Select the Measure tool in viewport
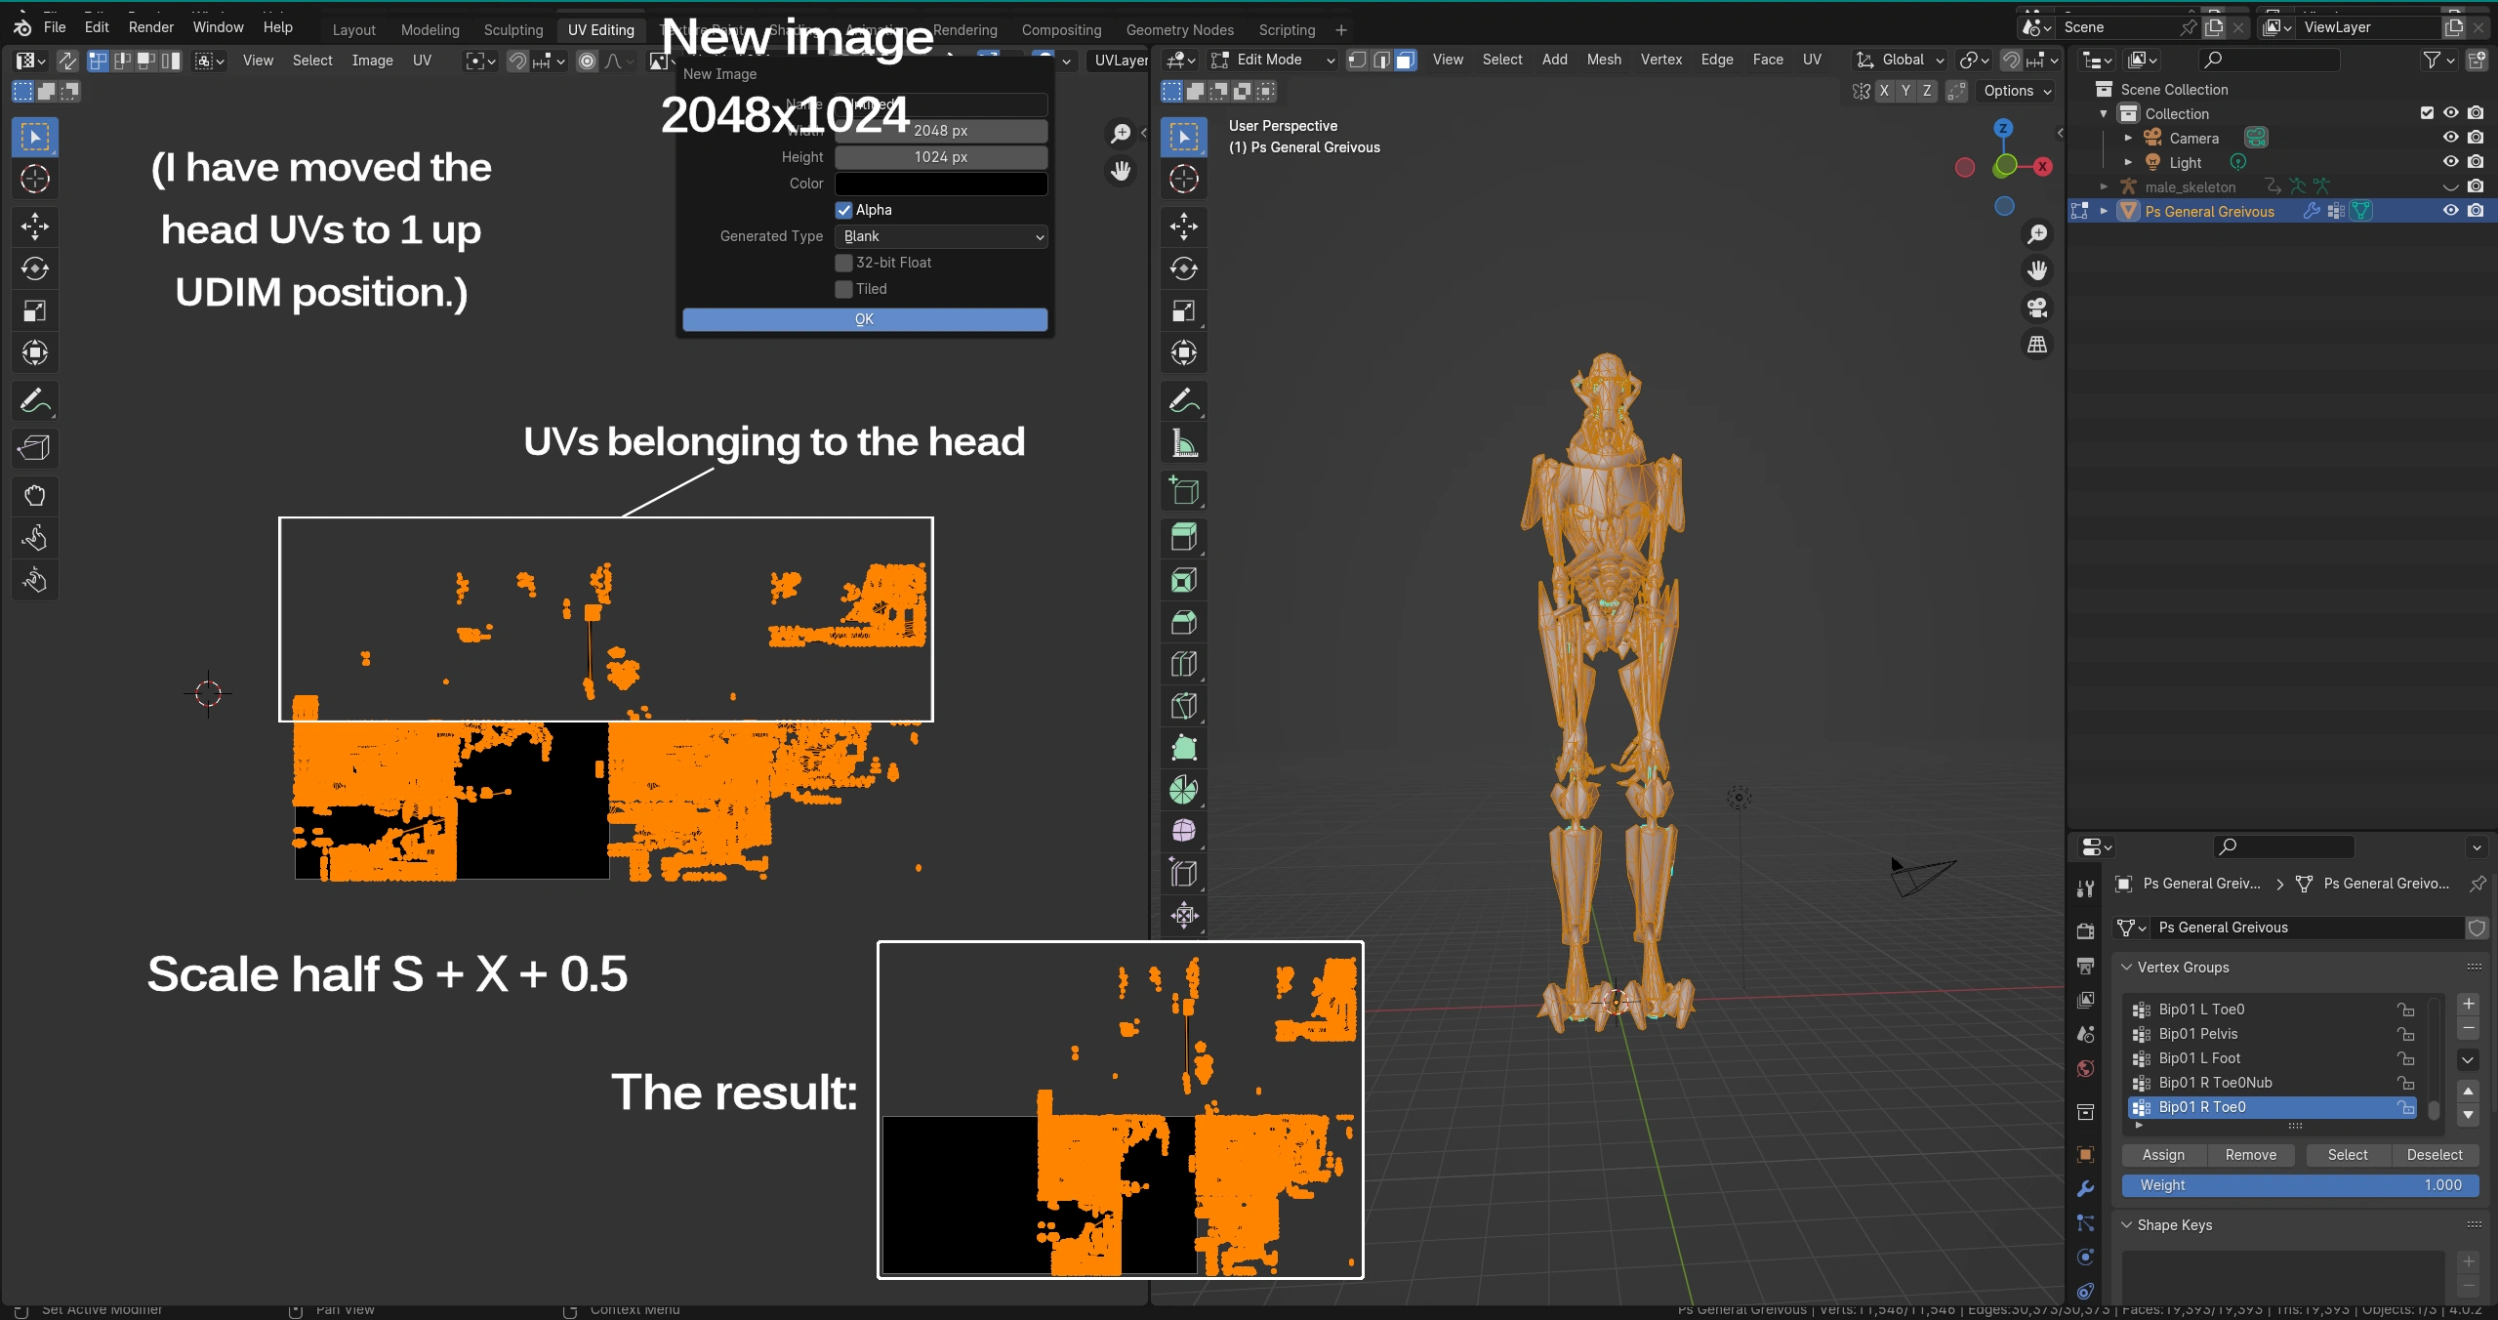 point(1183,444)
